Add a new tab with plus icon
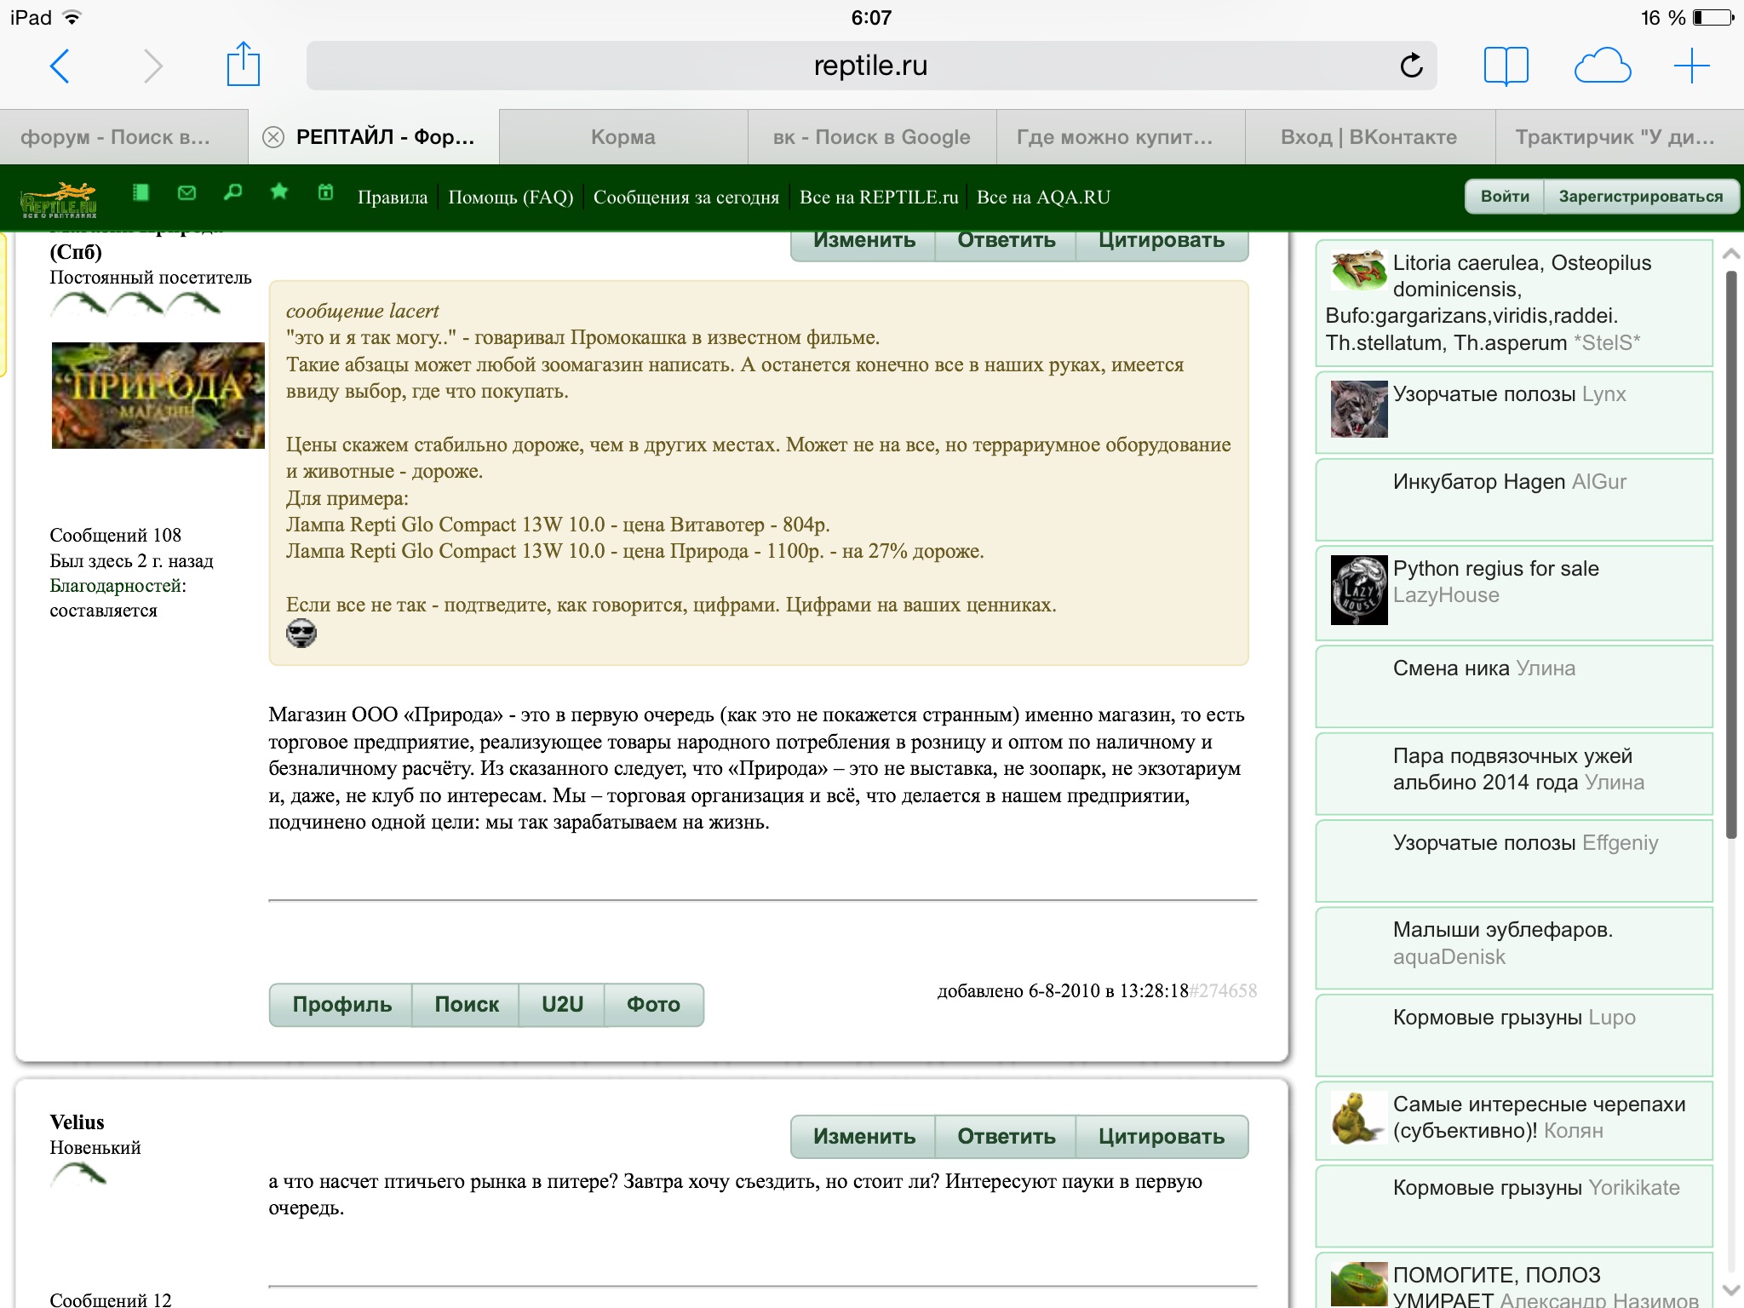 1691,66
